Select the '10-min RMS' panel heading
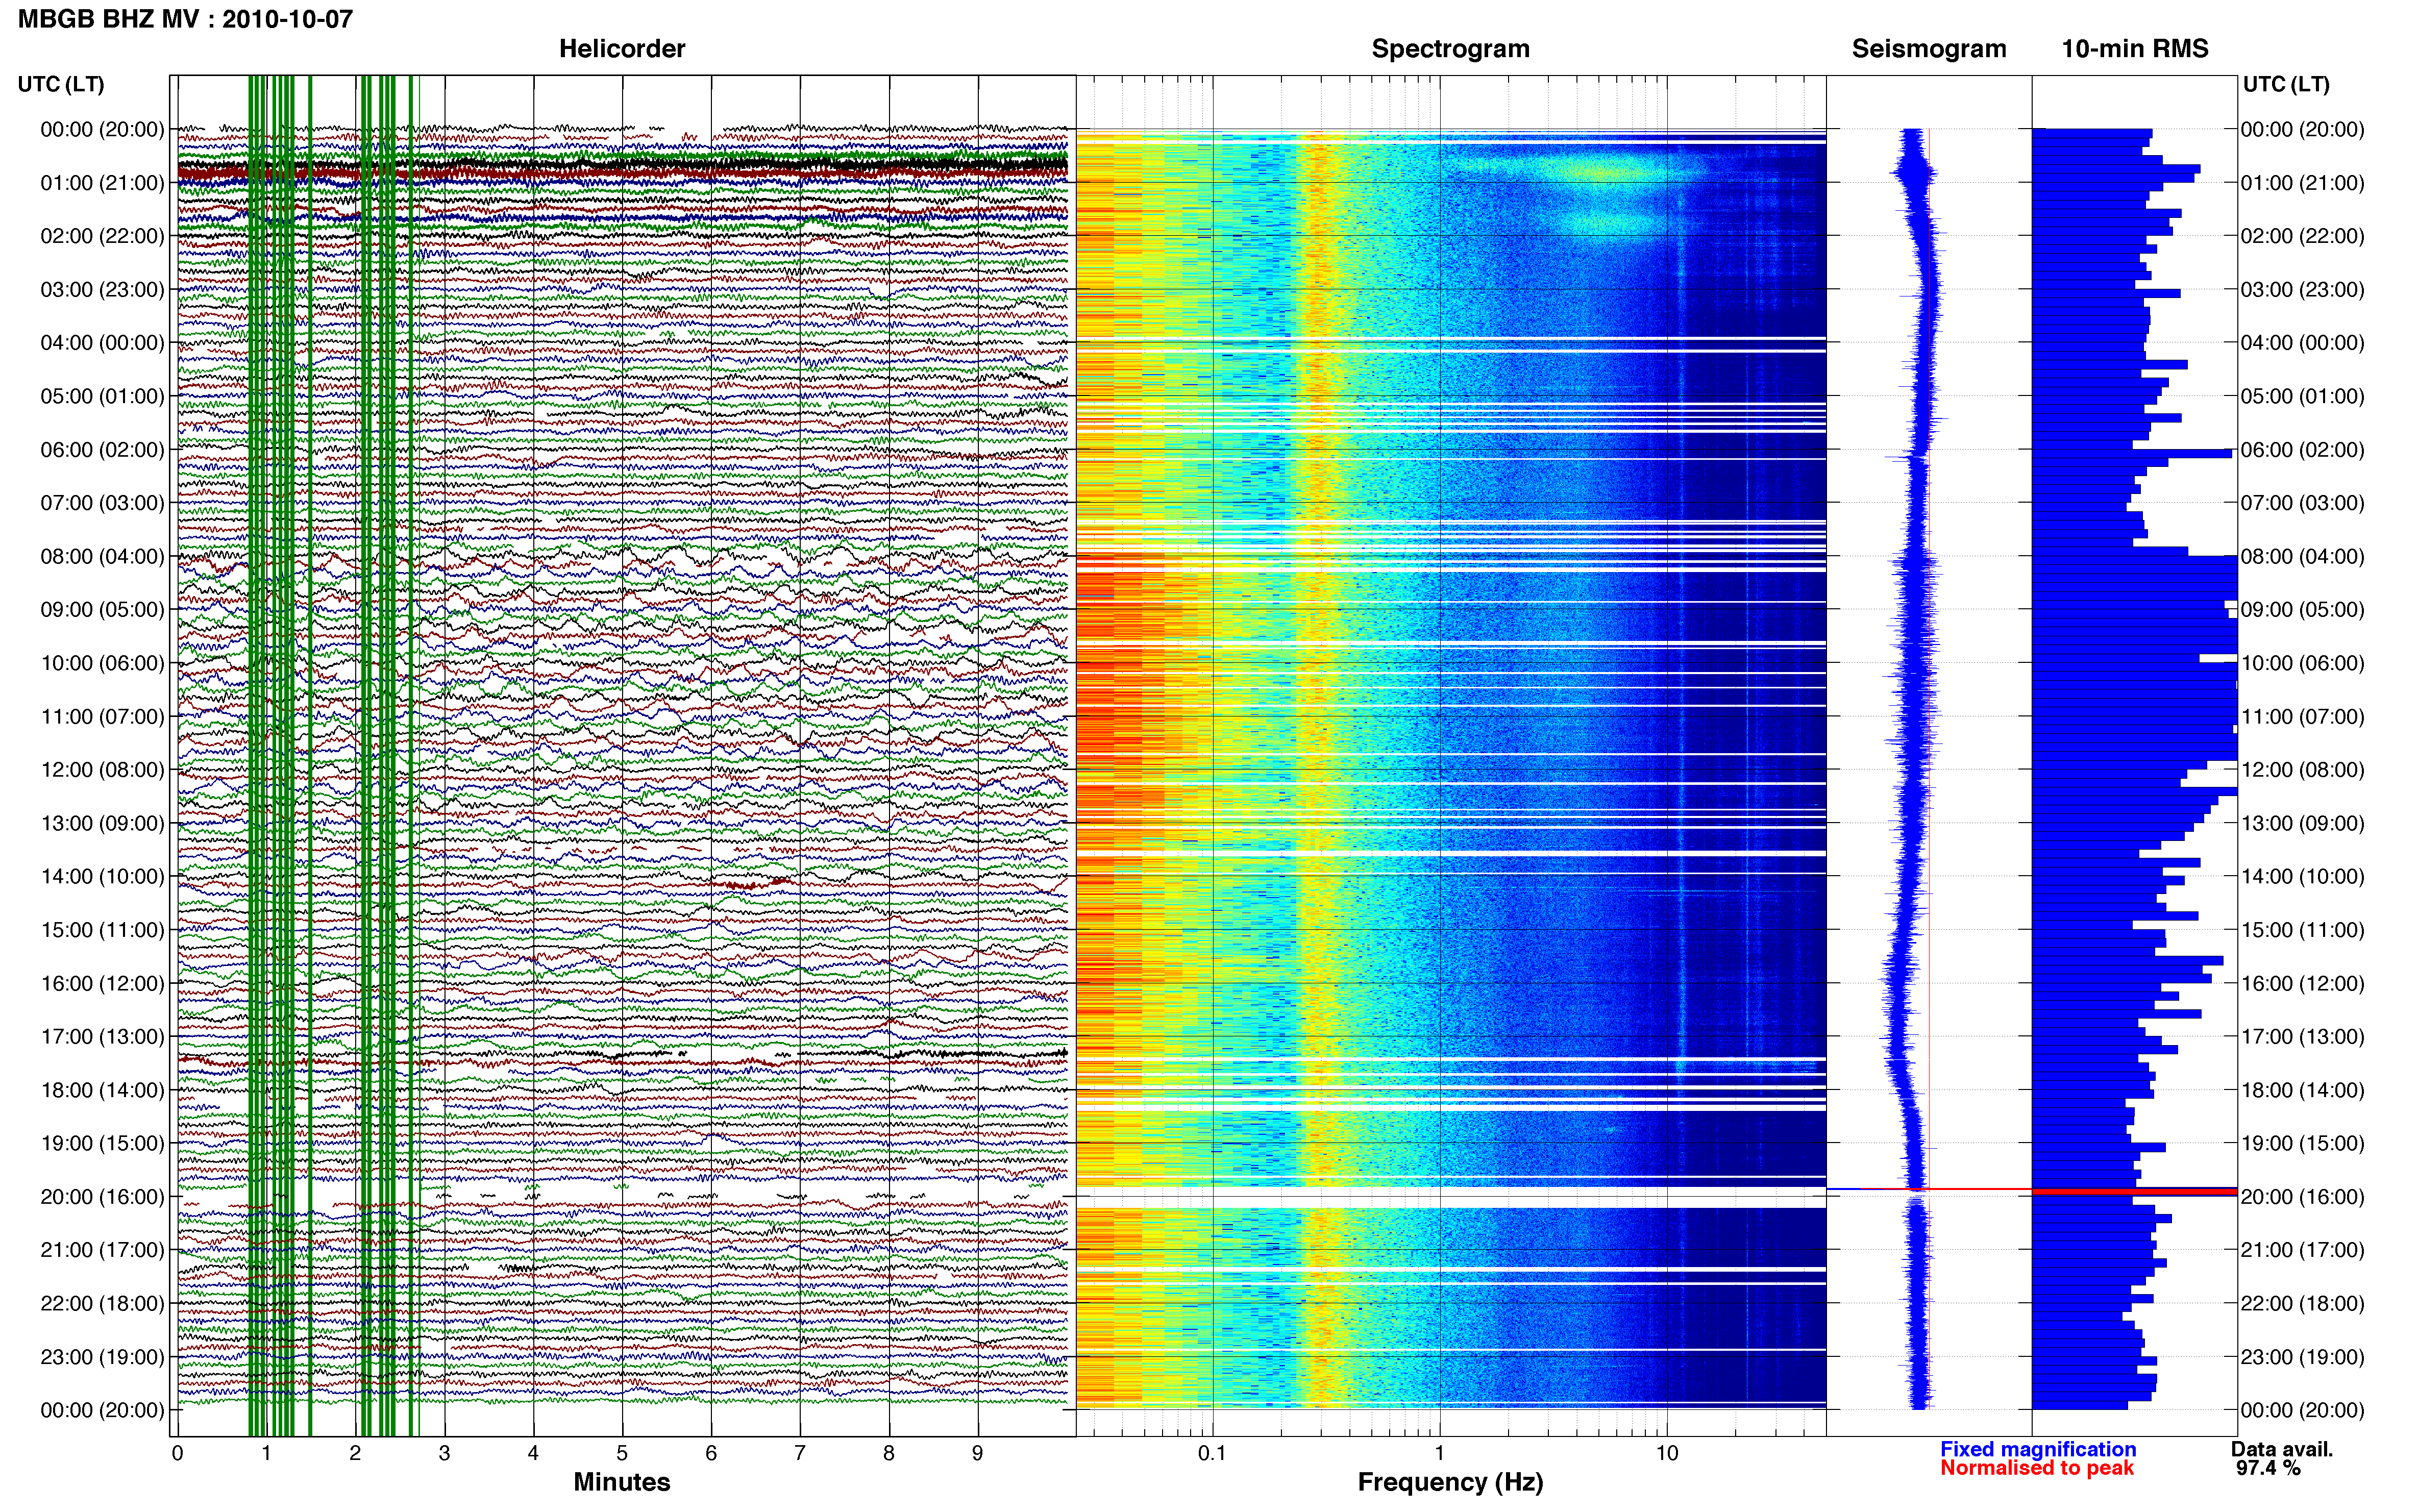Image resolution: width=2419 pixels, height=1512 pixels. point(2134,49)
